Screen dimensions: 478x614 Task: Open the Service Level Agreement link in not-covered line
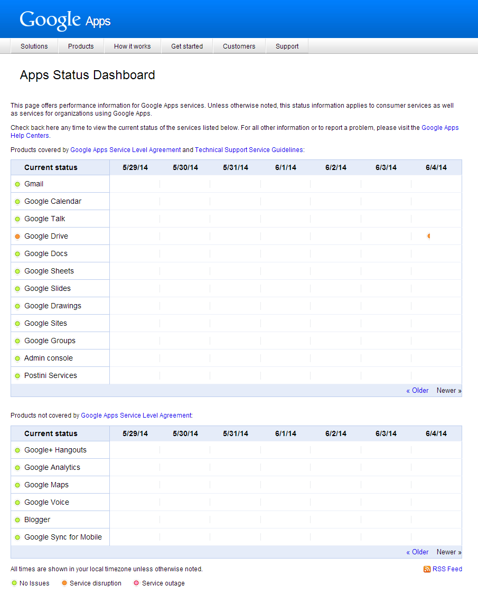(x=136, y=415)
